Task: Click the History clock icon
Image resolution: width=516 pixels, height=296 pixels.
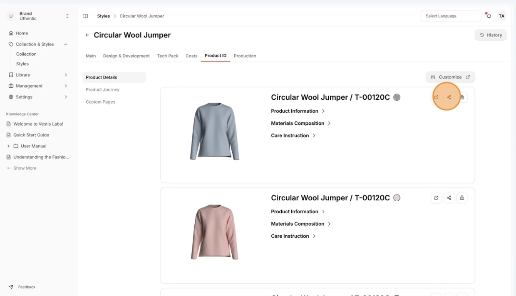Action: coord(481,35)
